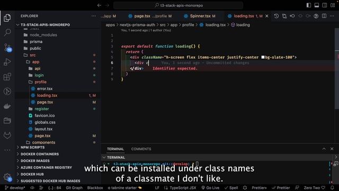Start Go Live server

pos(210,188)
